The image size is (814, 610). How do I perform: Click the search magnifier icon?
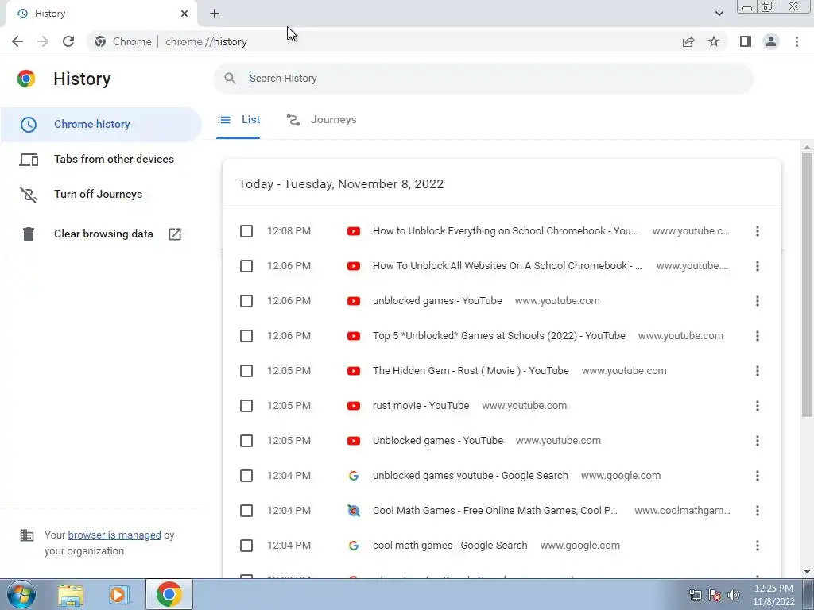[x=230, y=79]
